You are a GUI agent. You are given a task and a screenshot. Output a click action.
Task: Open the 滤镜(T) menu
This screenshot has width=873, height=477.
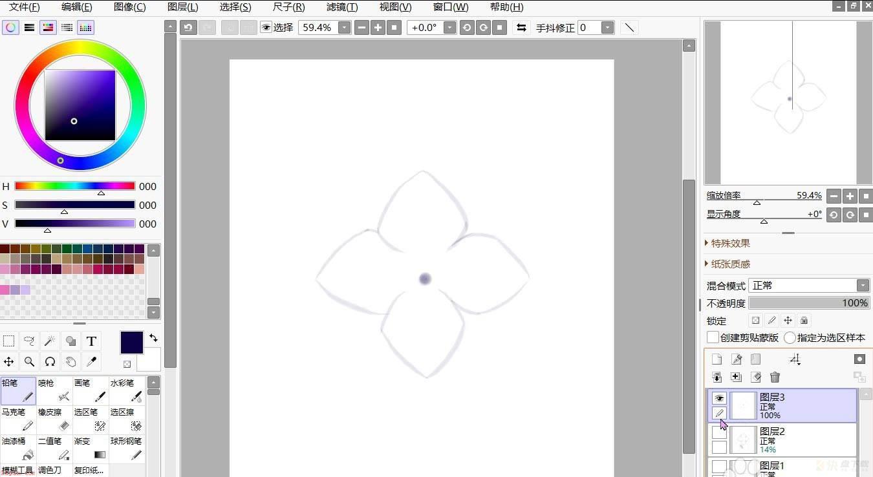point(342,7)
